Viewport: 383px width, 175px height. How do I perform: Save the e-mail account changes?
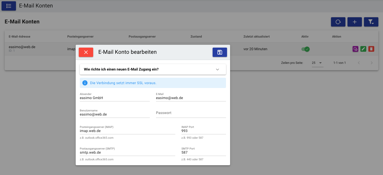coord(220,52)
